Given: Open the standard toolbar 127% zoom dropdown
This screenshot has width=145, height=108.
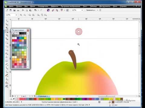Looking at the screenshot, I should (x=82, y=10).
